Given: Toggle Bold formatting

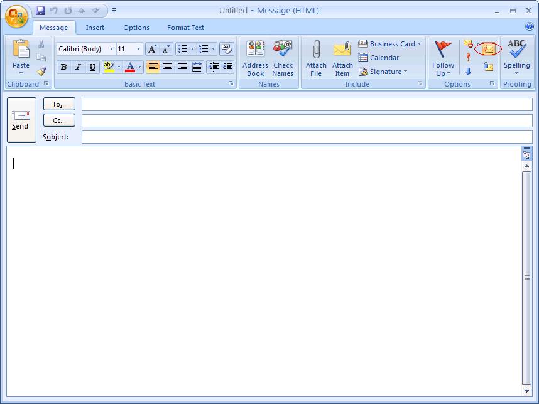Looking at the screenshot, I should 63,67.
